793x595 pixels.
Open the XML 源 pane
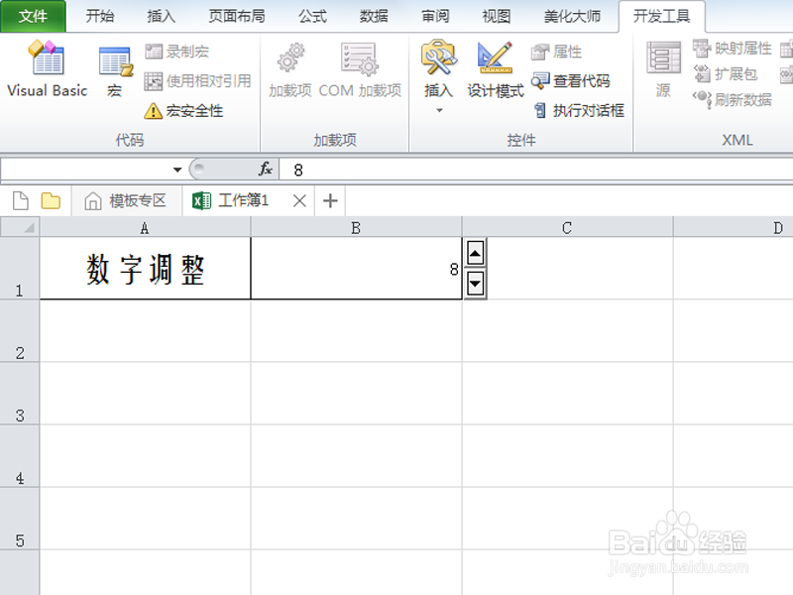pyautogui.click(x=663, y=69)
